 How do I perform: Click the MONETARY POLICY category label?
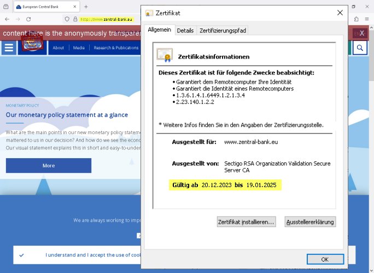click(22, 106)
